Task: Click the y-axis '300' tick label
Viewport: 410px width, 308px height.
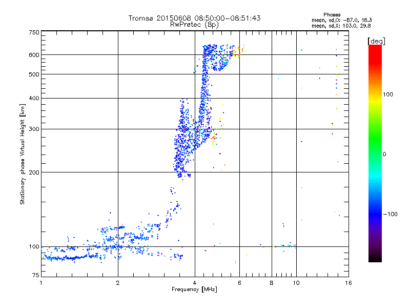Action: click(34, 129)
